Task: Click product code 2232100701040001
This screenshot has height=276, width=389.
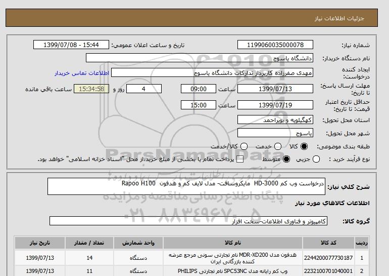Action: click(328, 271)
